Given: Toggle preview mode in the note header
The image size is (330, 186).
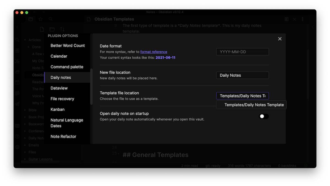Looking at the screenshot, I should pyautogui.click(x=287, y=19).
